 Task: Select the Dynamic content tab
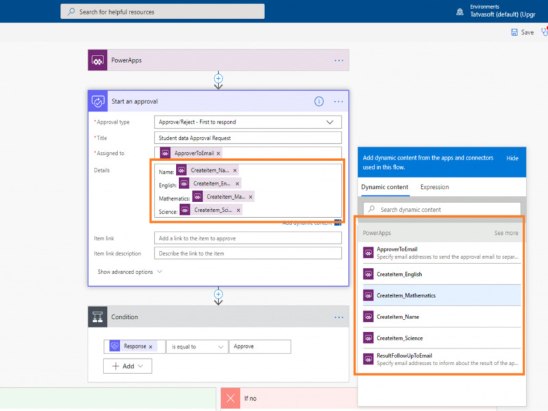tap(384, 187)
